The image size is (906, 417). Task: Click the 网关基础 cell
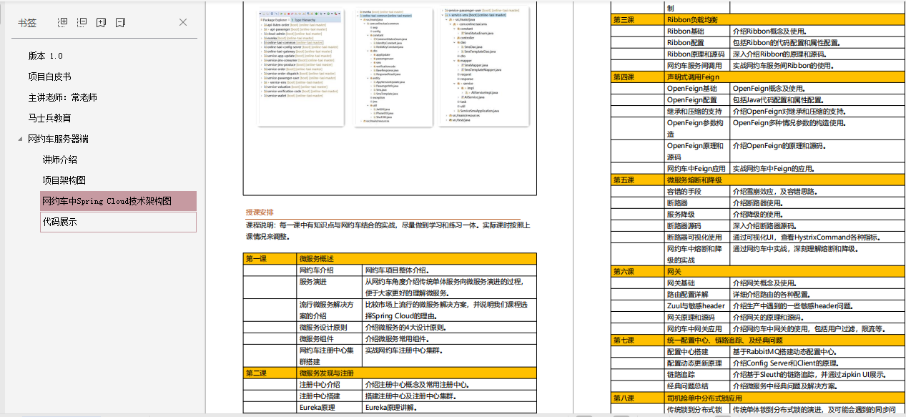pos(697,283)
